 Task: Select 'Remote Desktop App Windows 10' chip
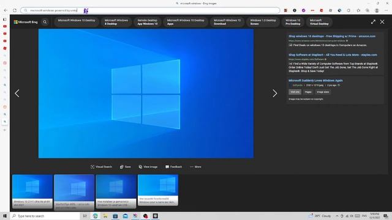tap(148, 22)
